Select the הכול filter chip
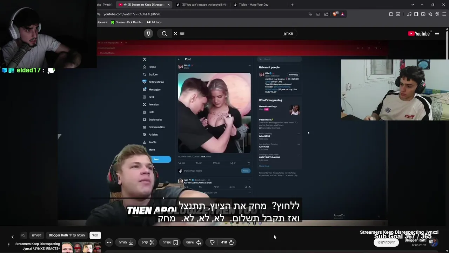 [95, 235]
